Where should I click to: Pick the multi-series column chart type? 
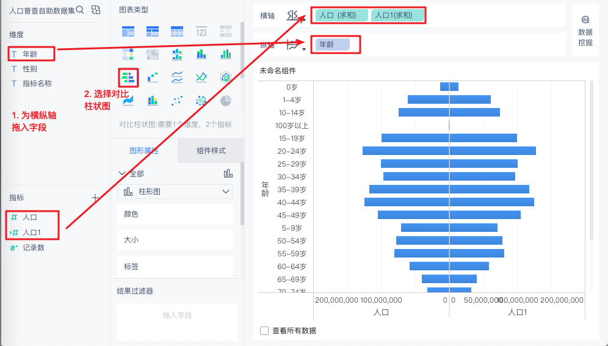pyautogui.click(x=226, y=54)
